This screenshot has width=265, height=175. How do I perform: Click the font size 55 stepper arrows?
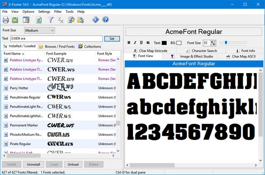click(213, 43)
